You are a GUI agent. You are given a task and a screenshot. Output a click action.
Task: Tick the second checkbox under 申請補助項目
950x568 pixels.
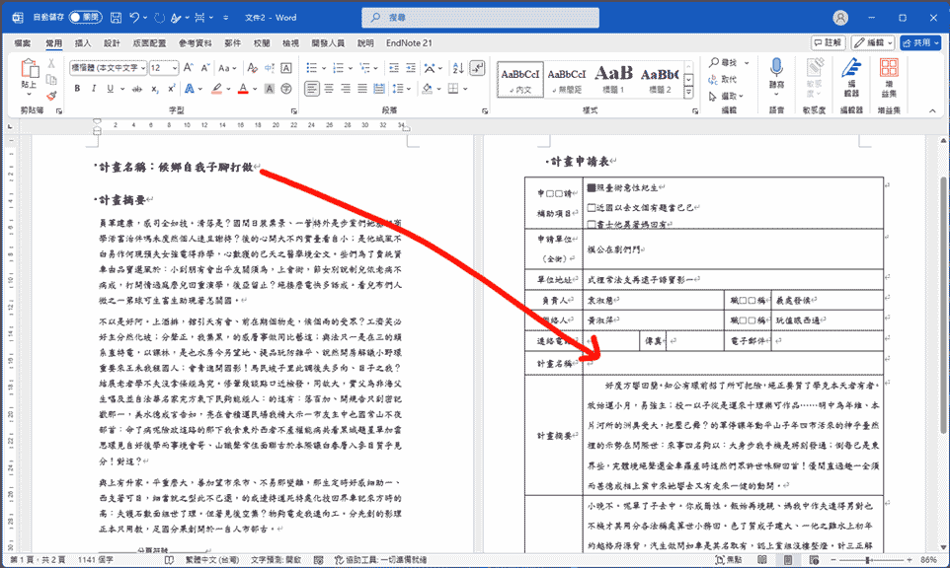(592, 208)
